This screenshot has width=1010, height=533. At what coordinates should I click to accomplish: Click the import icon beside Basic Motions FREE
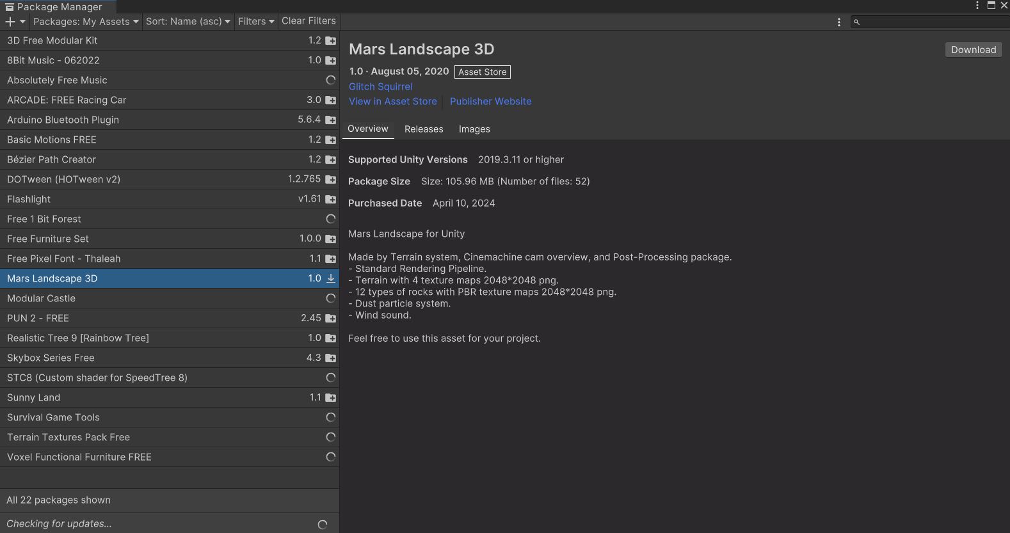pyautogui.click(x=330, y=140)
